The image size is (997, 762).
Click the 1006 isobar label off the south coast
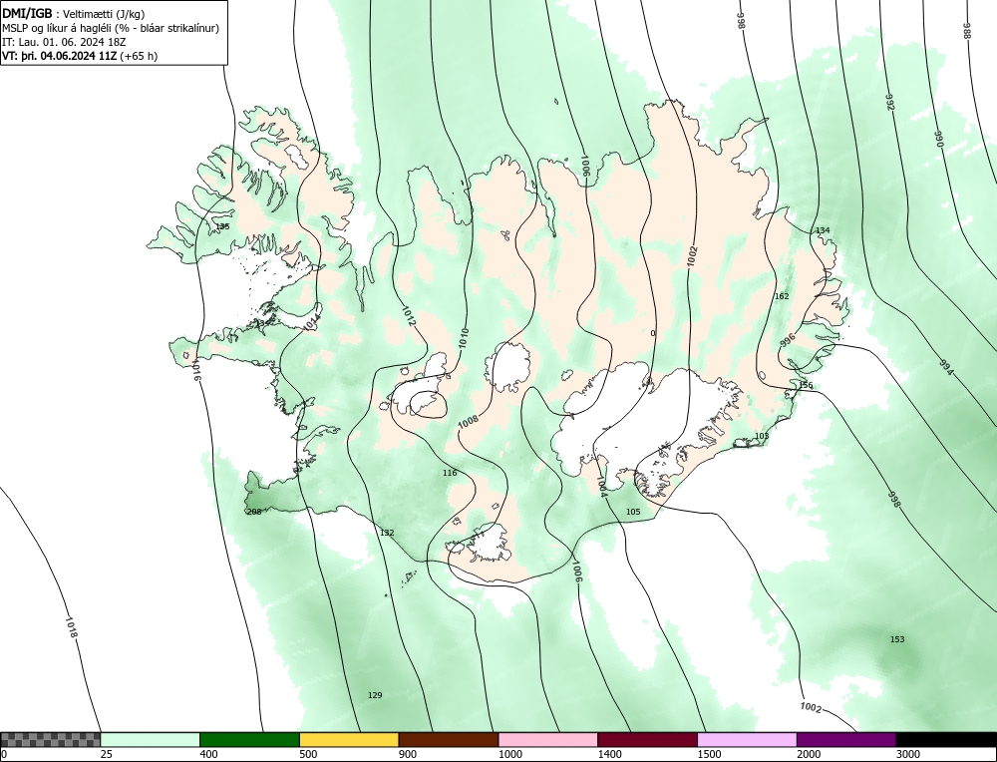click(x=577, y=571)
